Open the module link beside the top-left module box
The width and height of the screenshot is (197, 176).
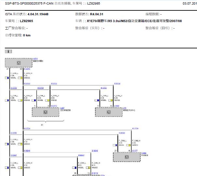pos(35,59)
